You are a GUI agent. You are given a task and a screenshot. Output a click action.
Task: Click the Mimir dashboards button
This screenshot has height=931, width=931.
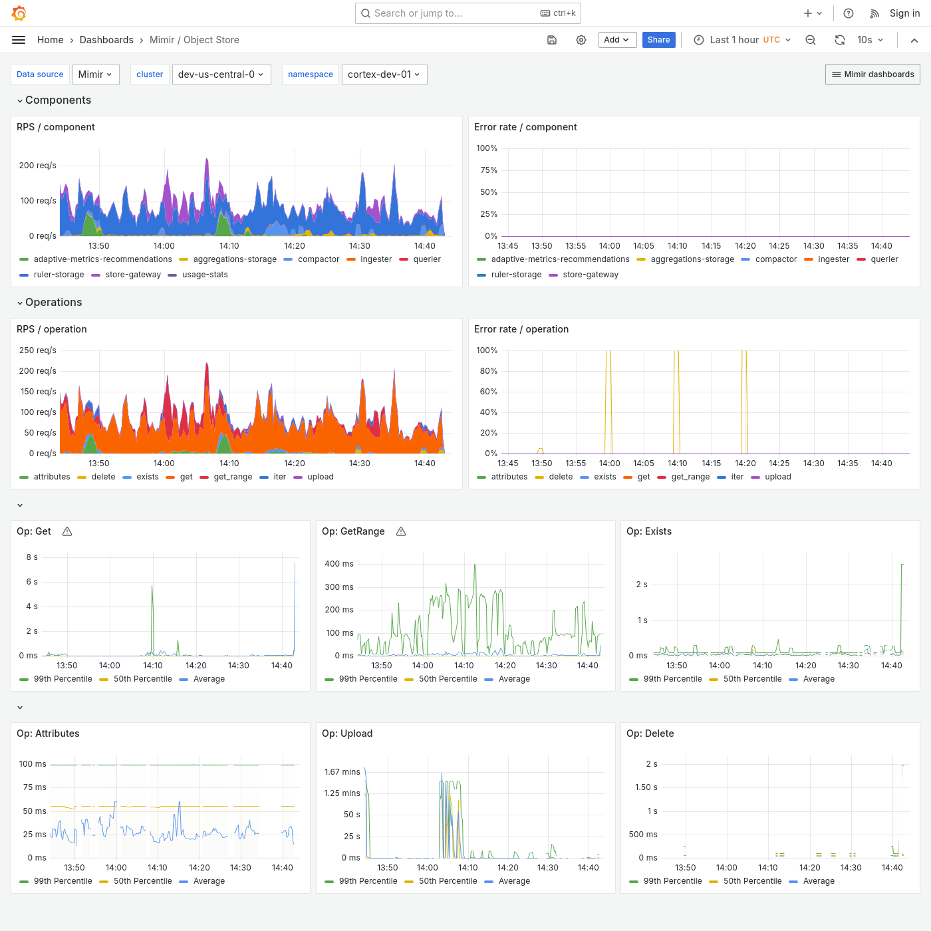click(x=872, y=74)
